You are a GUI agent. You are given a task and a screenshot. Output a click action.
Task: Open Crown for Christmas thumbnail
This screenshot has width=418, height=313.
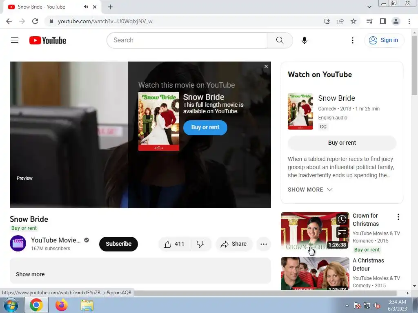point(315,231)
